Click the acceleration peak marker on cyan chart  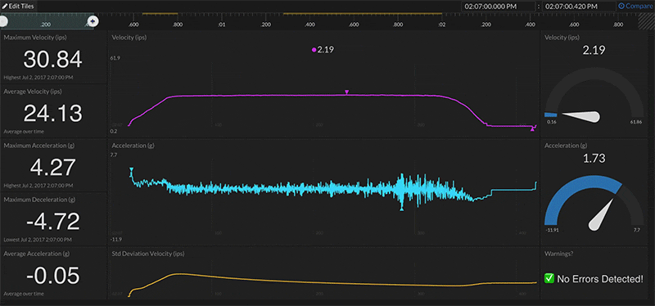tap(132, 169)
